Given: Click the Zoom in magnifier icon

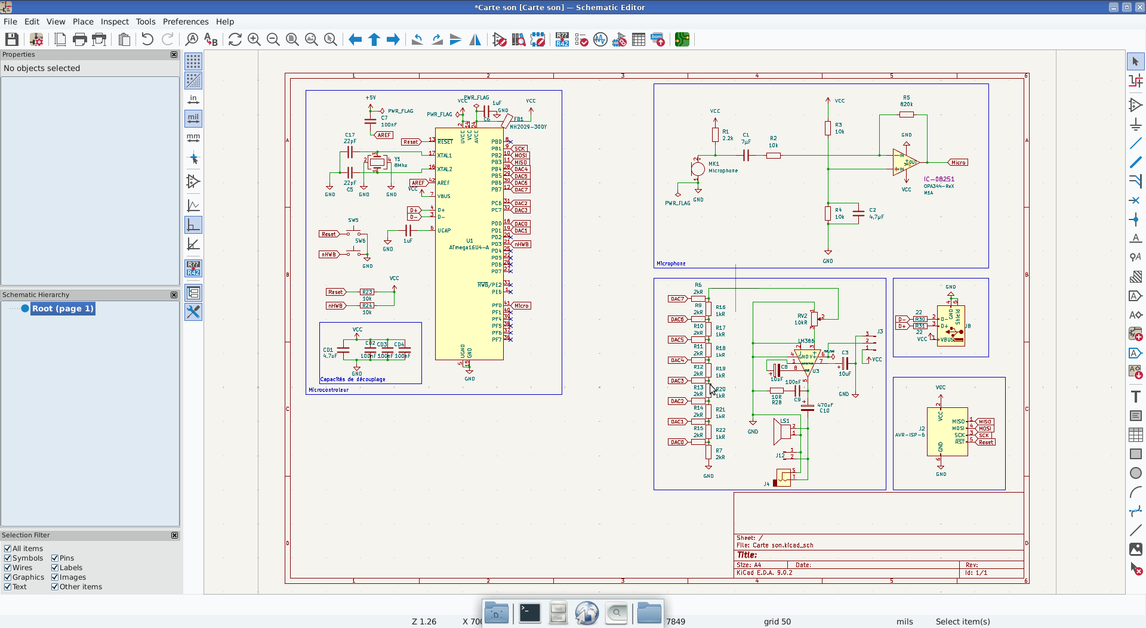Looking at the screenshot, I should coord(254,39).
